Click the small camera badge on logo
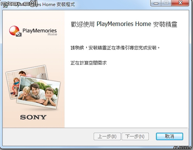Screen dimensions: 193x150 pyautogui.click(x=19, y=34)
